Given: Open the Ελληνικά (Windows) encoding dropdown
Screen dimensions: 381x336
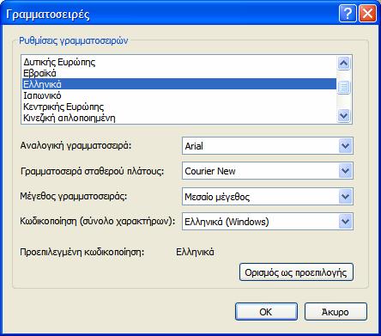Looking at the screenshot, I should pyautogui.click(x=268, y=222).
